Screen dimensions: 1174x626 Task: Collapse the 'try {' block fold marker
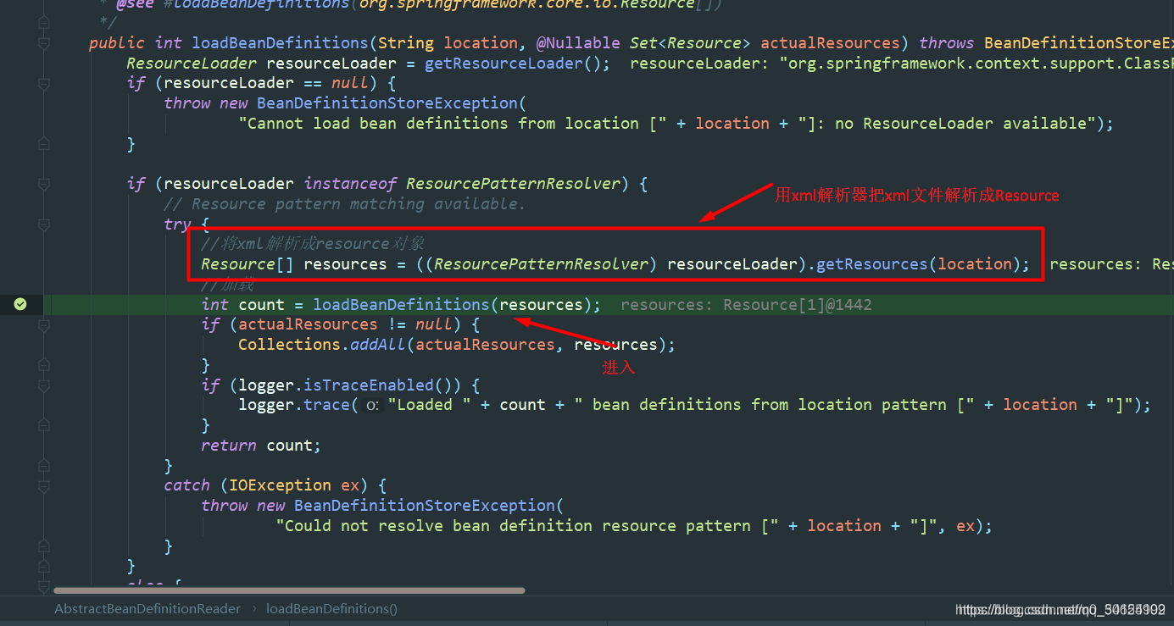click(43, 224)
